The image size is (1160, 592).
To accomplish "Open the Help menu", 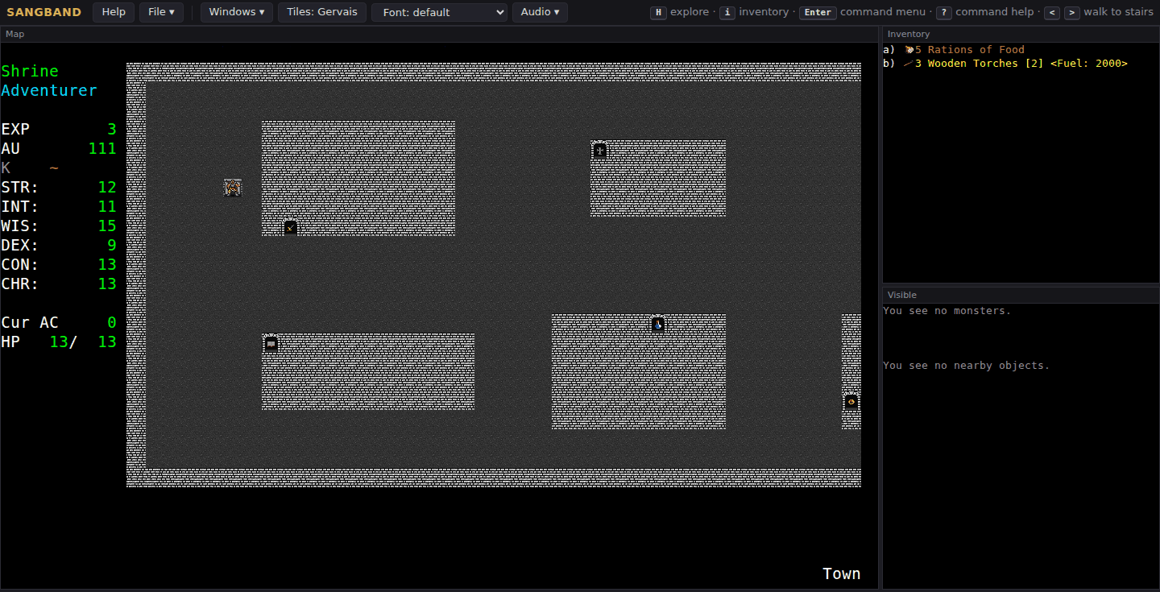I will (114, 12).
